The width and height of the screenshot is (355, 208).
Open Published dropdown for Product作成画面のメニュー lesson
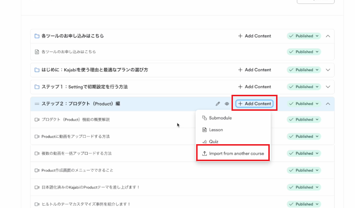(x=304, y=170)
